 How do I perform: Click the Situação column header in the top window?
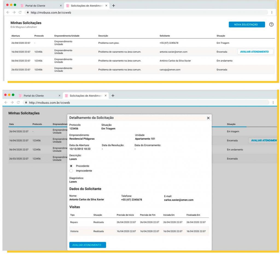pos(221,36)
